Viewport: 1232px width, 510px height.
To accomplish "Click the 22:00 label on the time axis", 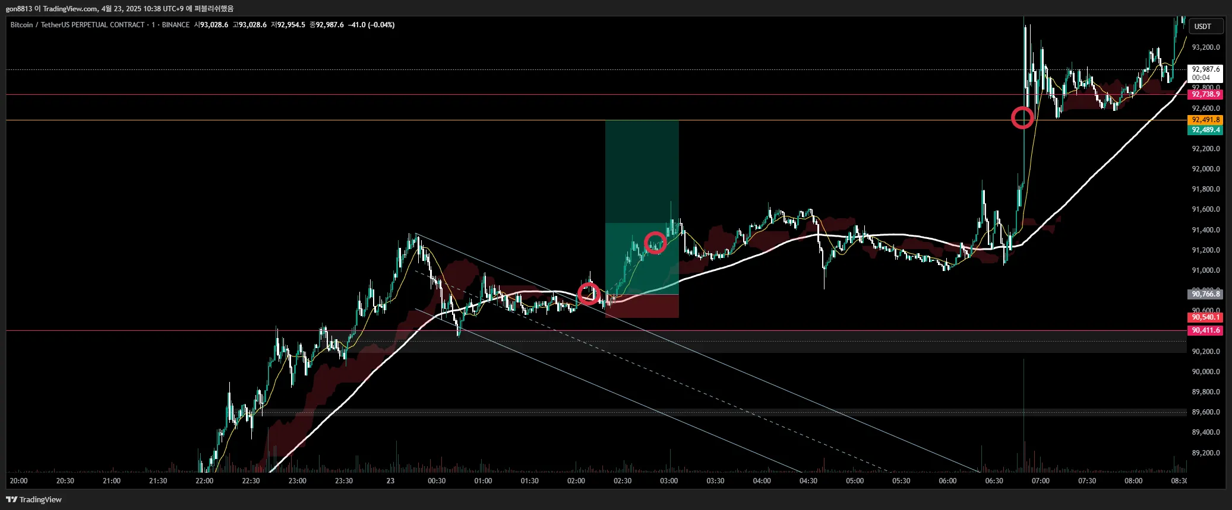I will (x=204, y=481).
